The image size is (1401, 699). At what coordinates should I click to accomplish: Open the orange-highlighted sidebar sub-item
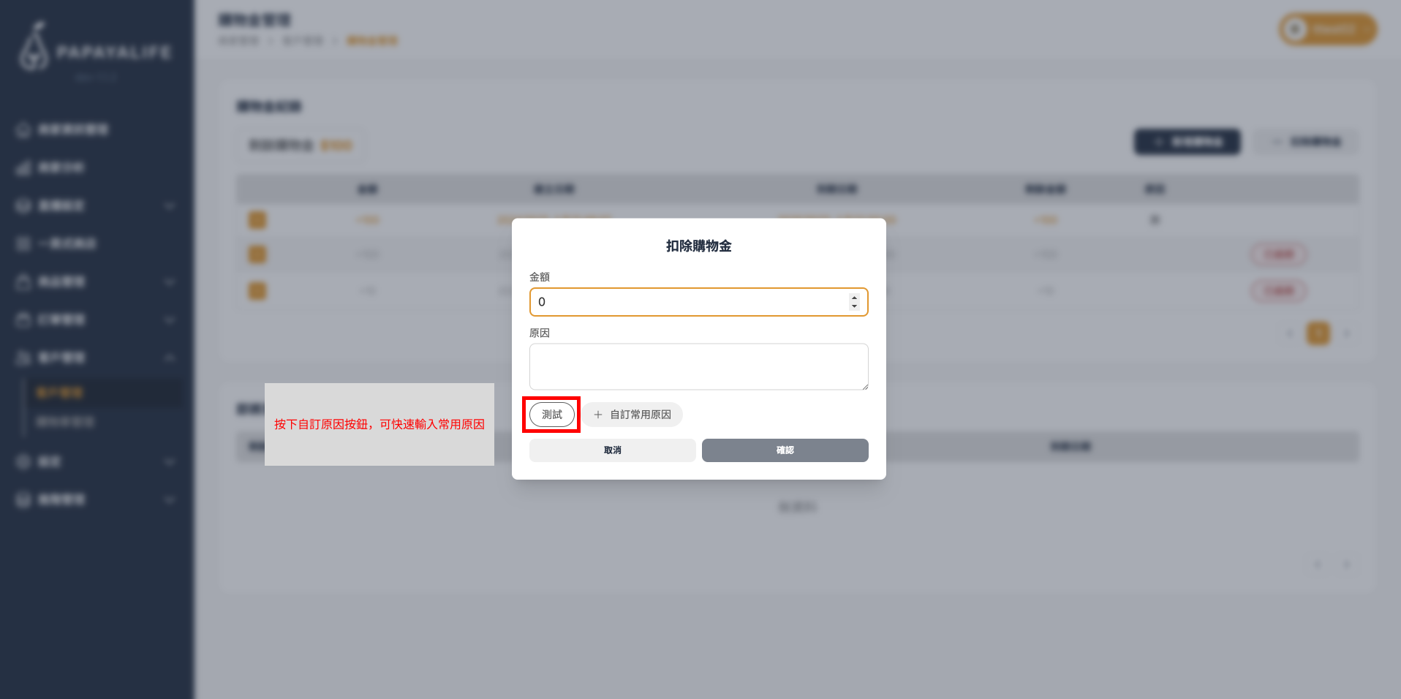60,393
